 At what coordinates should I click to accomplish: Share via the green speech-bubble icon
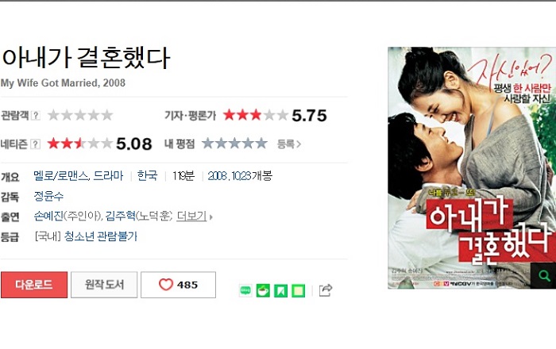[x=245, y=290]
